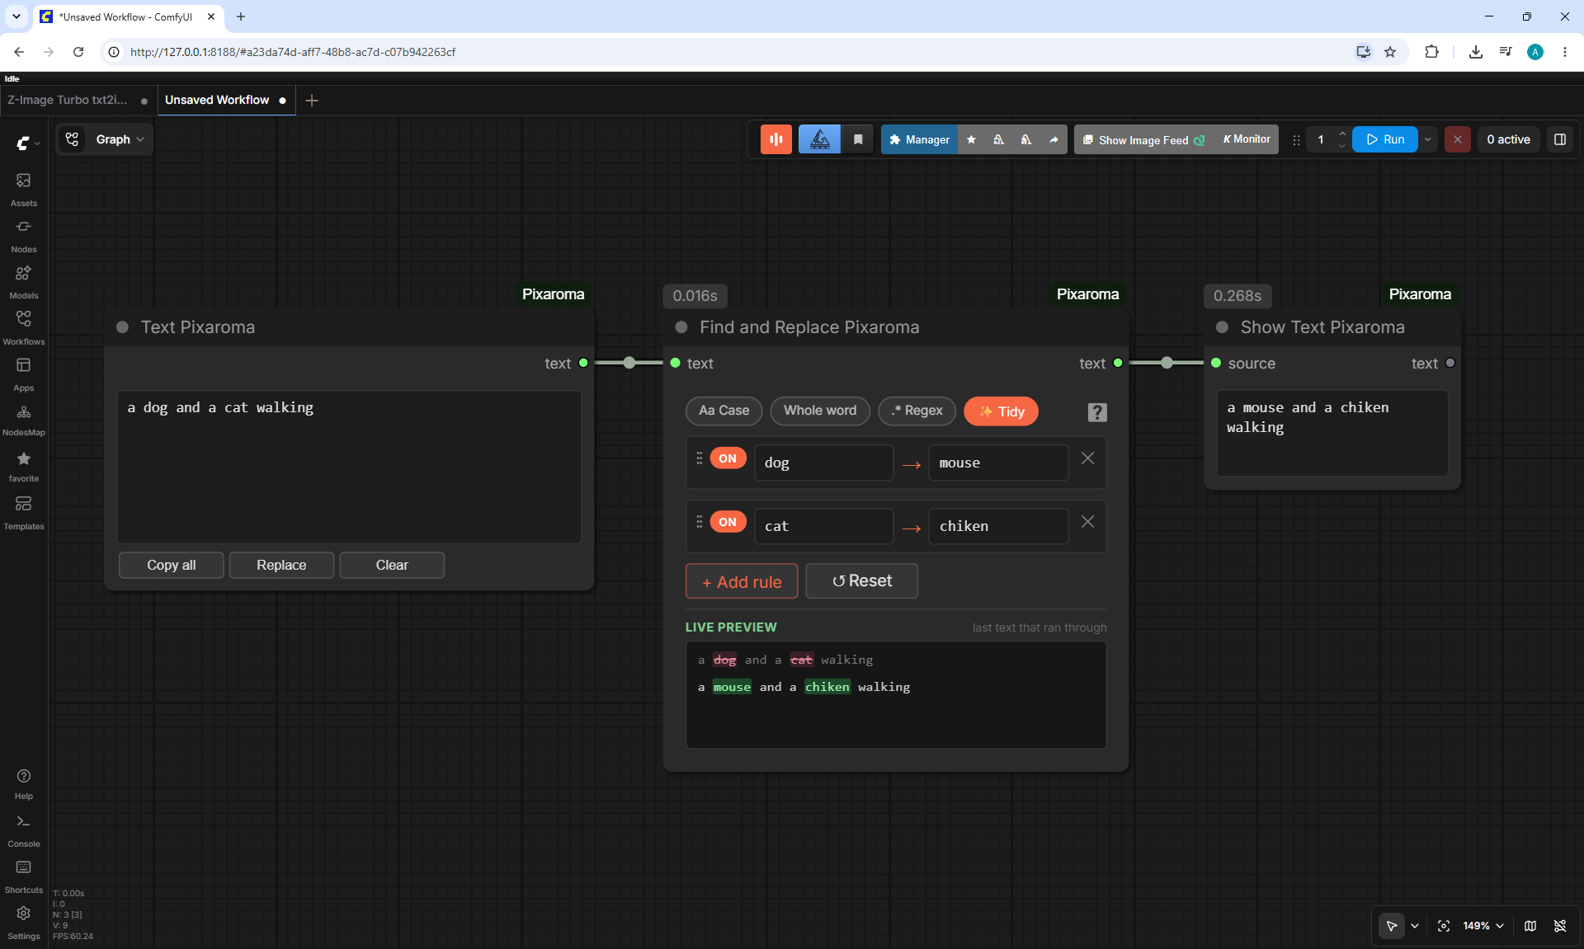Select the pointer mode tool
This screenshot has width=1584, height=949.
[x=1392, y=926]
